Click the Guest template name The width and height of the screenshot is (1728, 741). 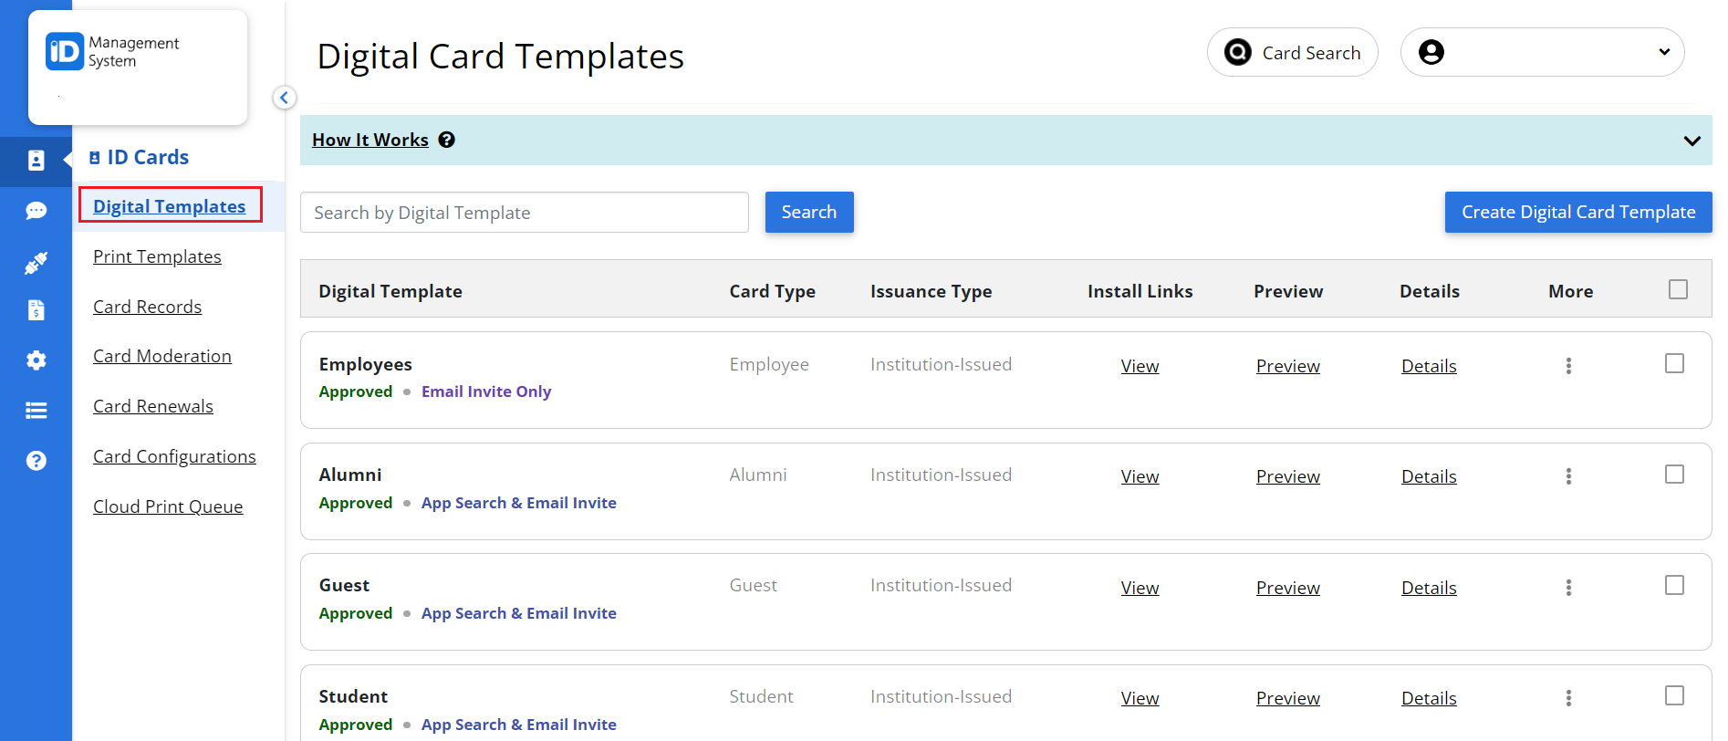pos(344,585)
